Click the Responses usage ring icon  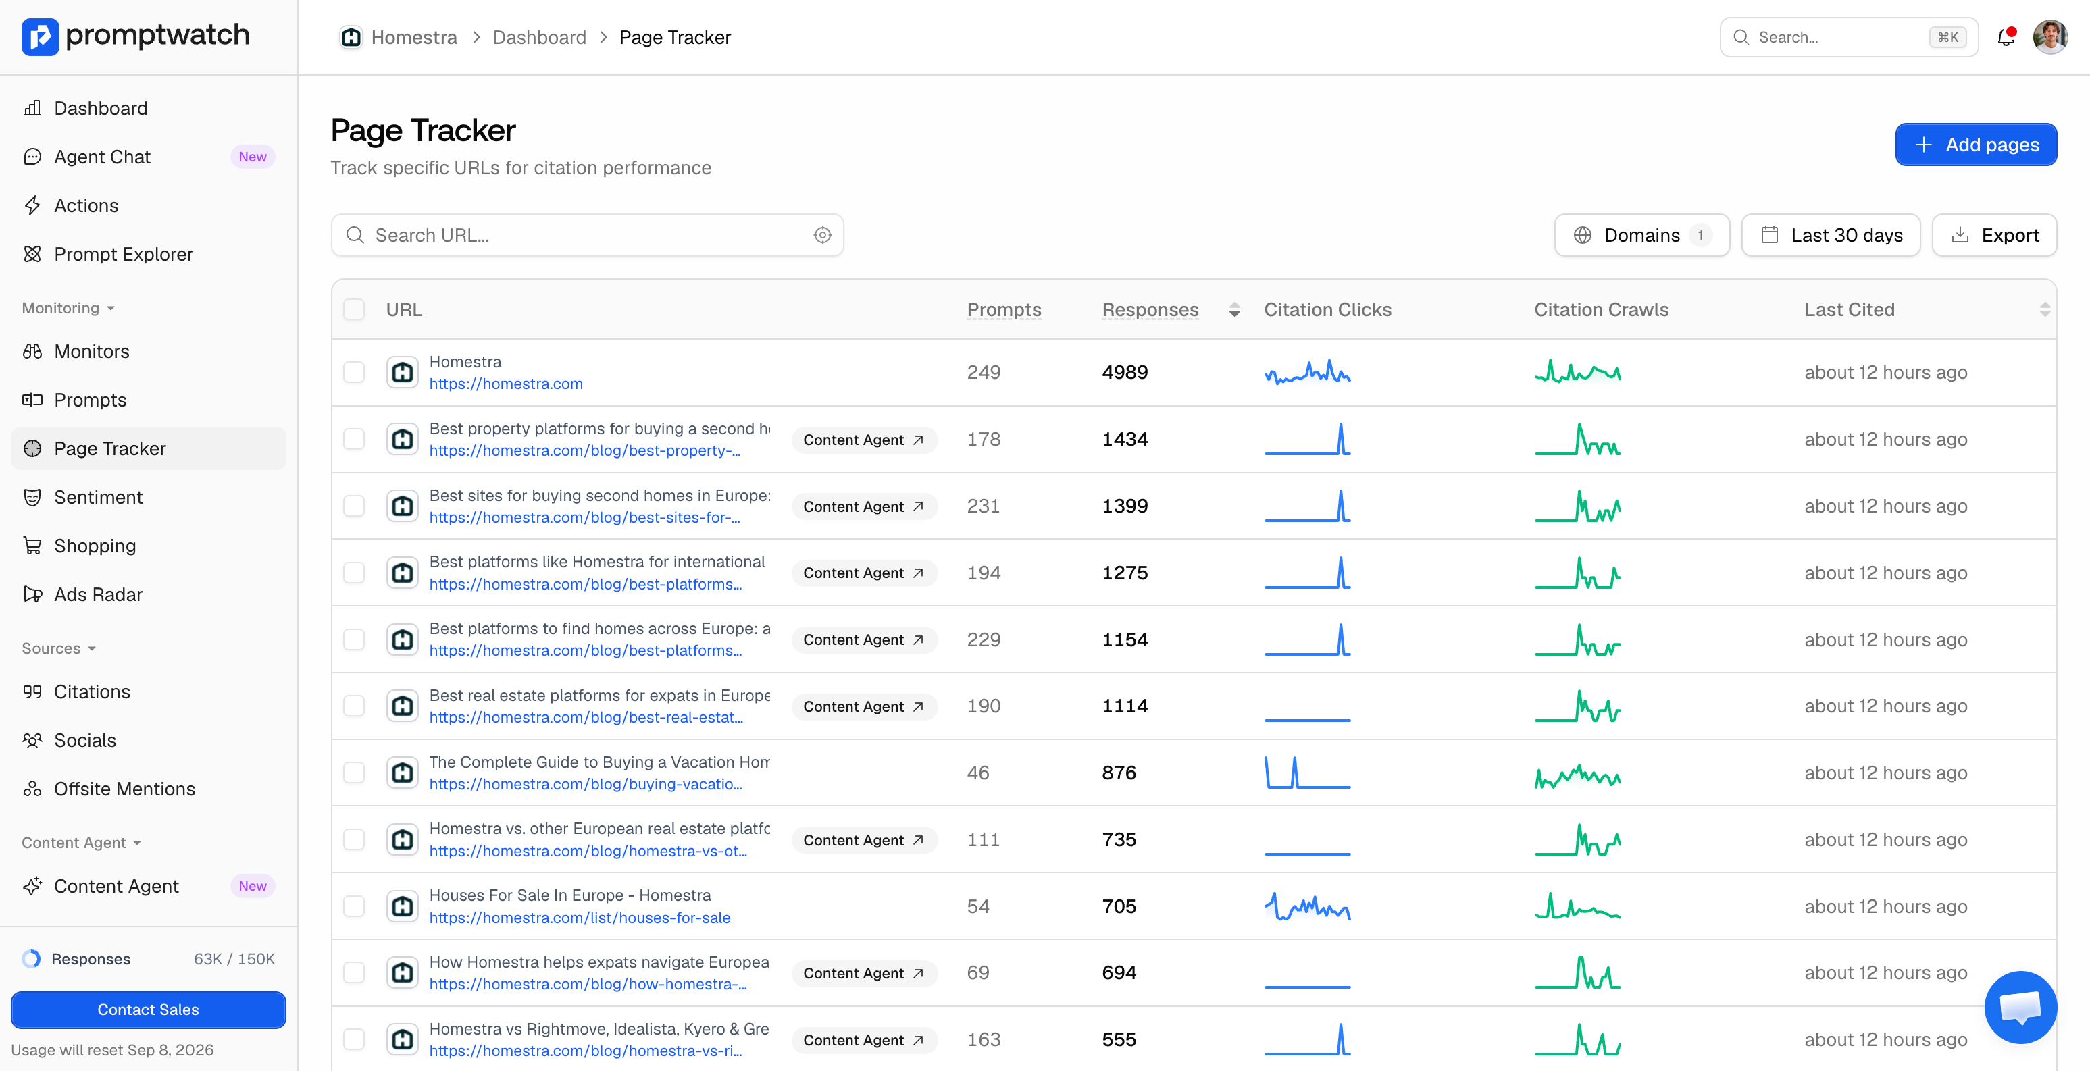point(31,959)
